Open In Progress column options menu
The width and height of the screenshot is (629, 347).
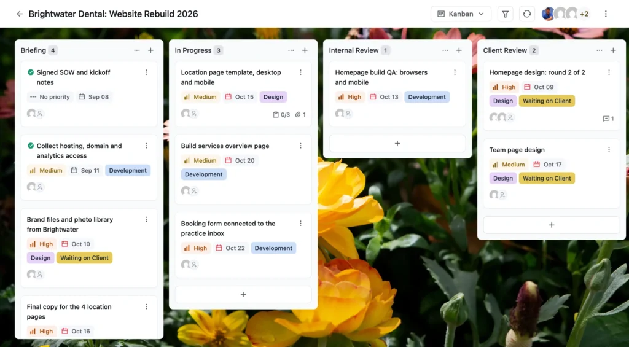291,50
